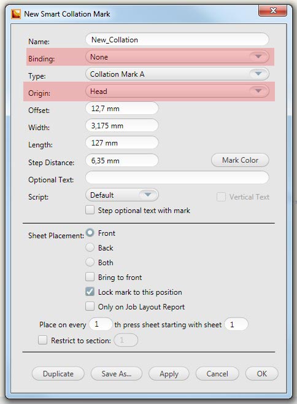297x404 pixels.
Task: Open the Origin dropdown set to Head
Action: (177, 91)
